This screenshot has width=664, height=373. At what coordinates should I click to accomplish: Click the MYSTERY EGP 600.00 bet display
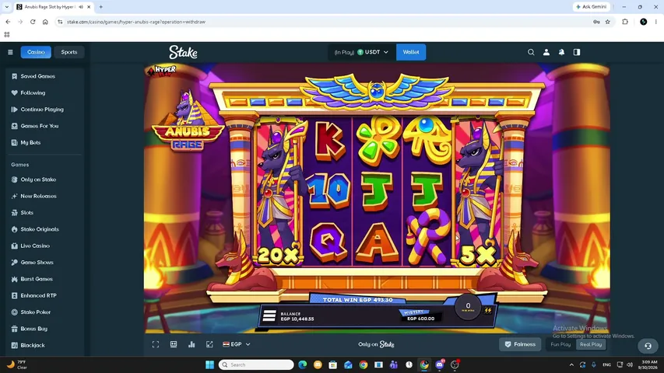click(x=420, y=315)
